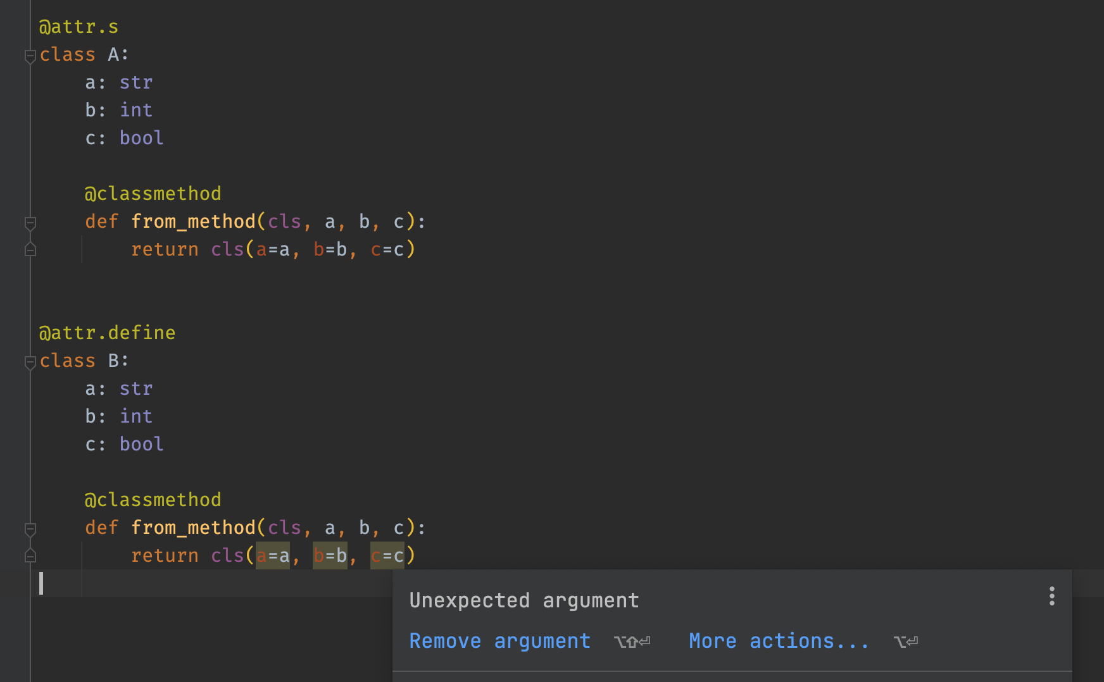Click the cls call in class A's return statement
The height and width of the screenshot is (682, 1104).
click(227, 249)
